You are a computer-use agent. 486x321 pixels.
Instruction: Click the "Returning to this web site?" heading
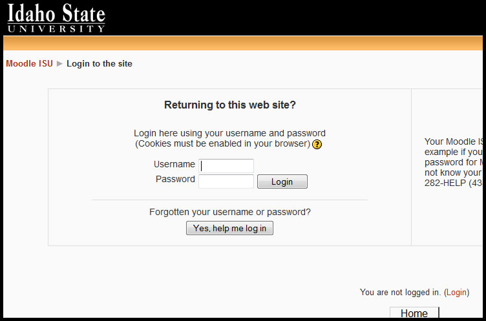pyautogui.click(x=230, y=105)
